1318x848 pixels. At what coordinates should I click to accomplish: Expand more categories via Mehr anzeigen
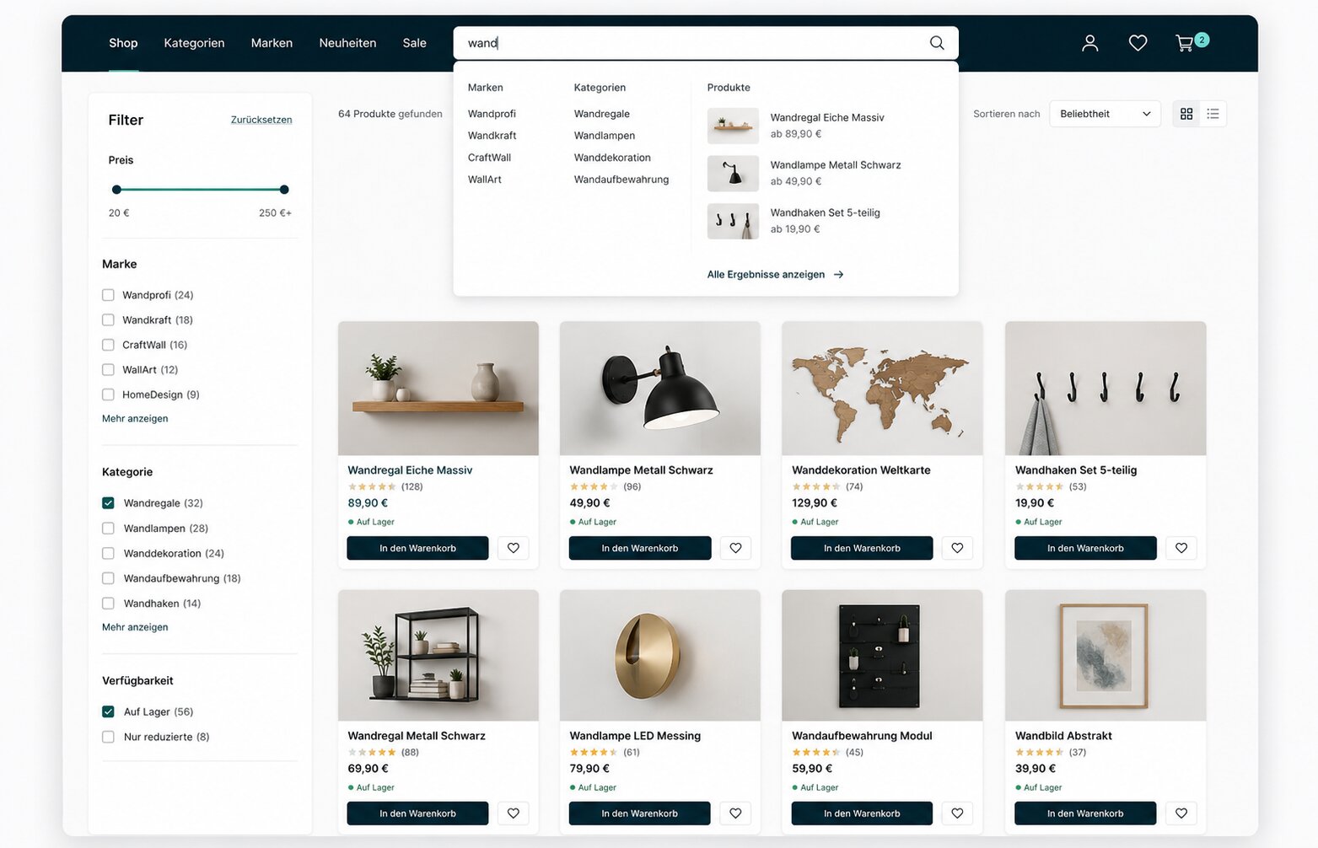tap(135, 627)
